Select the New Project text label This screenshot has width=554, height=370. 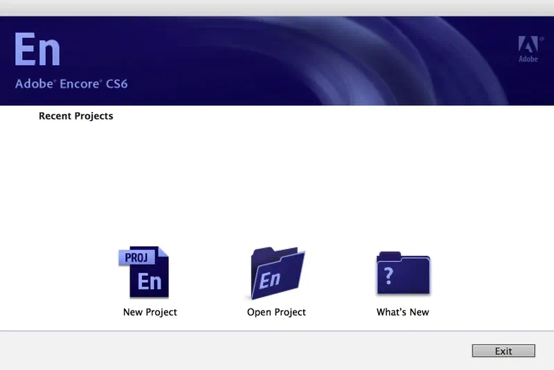pos(150,312)
